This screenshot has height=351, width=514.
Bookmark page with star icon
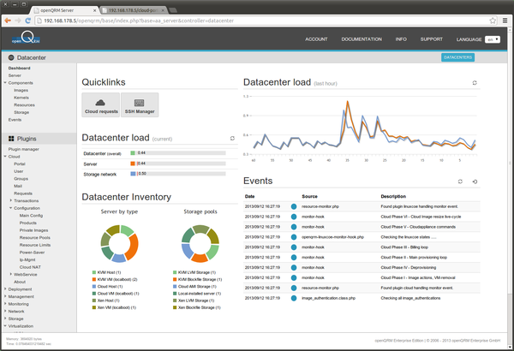pyautogui.click(x=493, y=21)
